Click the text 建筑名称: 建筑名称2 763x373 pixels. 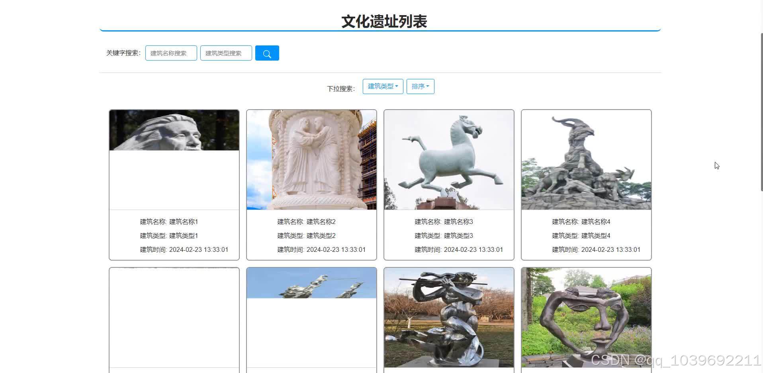pyautogui.click(x=306, y=222)
